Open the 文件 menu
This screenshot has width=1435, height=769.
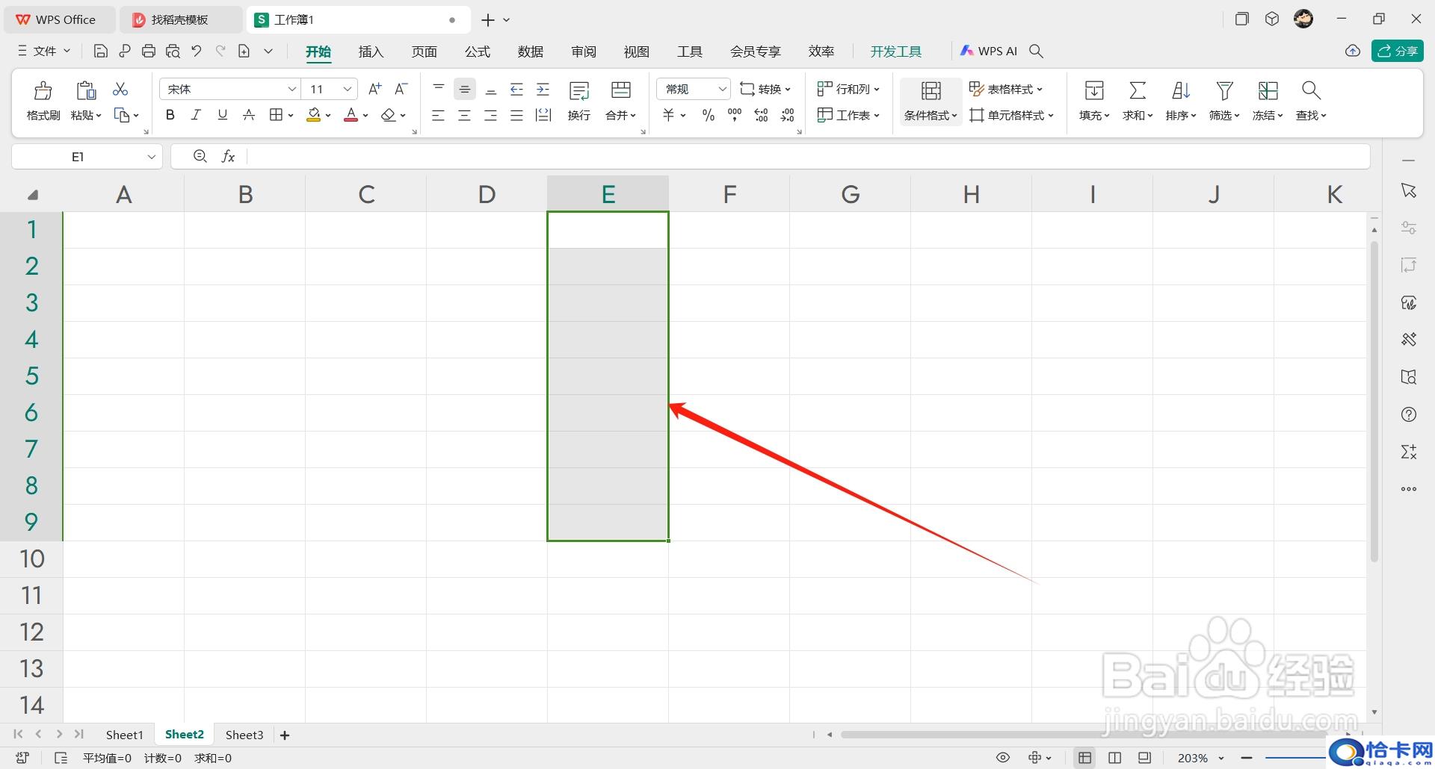pyautogui.click(x=44, y=51)
